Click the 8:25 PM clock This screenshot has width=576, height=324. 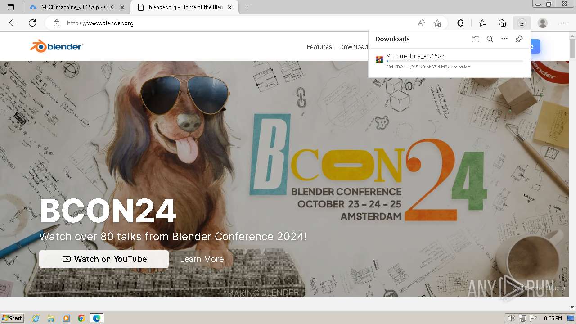coord(553,318)
